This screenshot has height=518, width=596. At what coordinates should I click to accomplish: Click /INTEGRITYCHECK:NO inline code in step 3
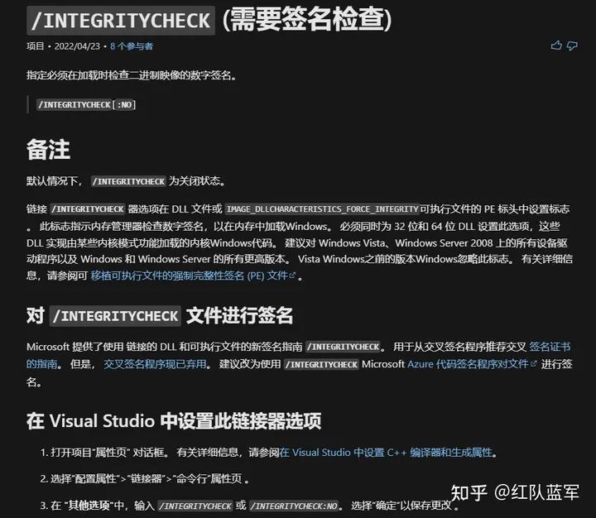coord(294,506)
